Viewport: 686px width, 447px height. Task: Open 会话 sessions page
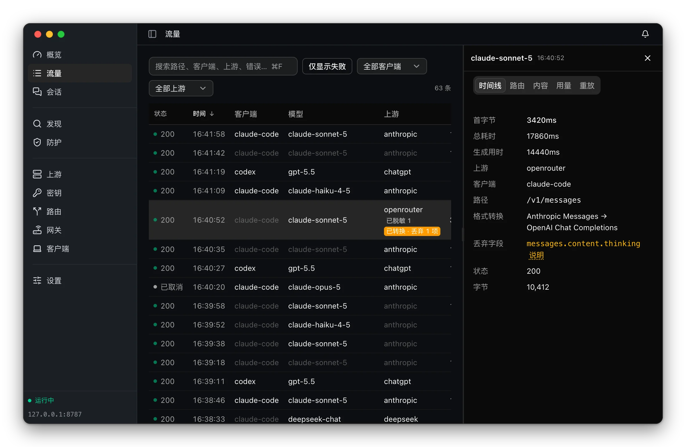pos(80,92)
